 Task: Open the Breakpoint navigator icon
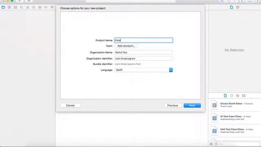pyautogui.click(x=46, y=7)
